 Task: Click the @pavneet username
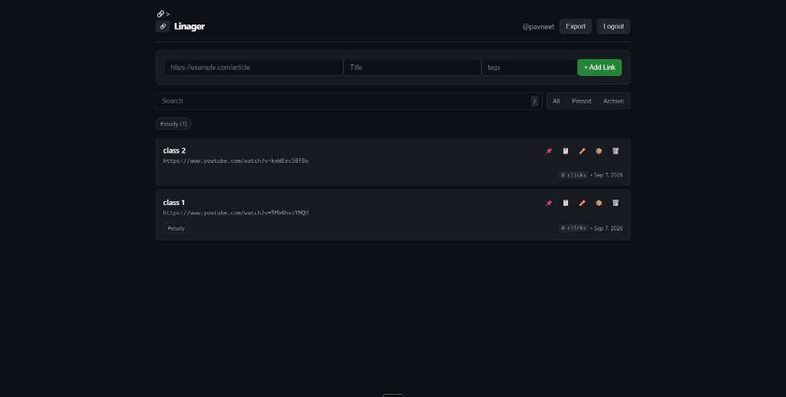pyautogui.click(x=538, y=27)
